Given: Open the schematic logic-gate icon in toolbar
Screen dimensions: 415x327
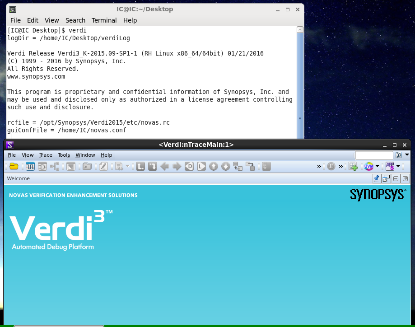Looking at the screenshot, I should [42, 166].
